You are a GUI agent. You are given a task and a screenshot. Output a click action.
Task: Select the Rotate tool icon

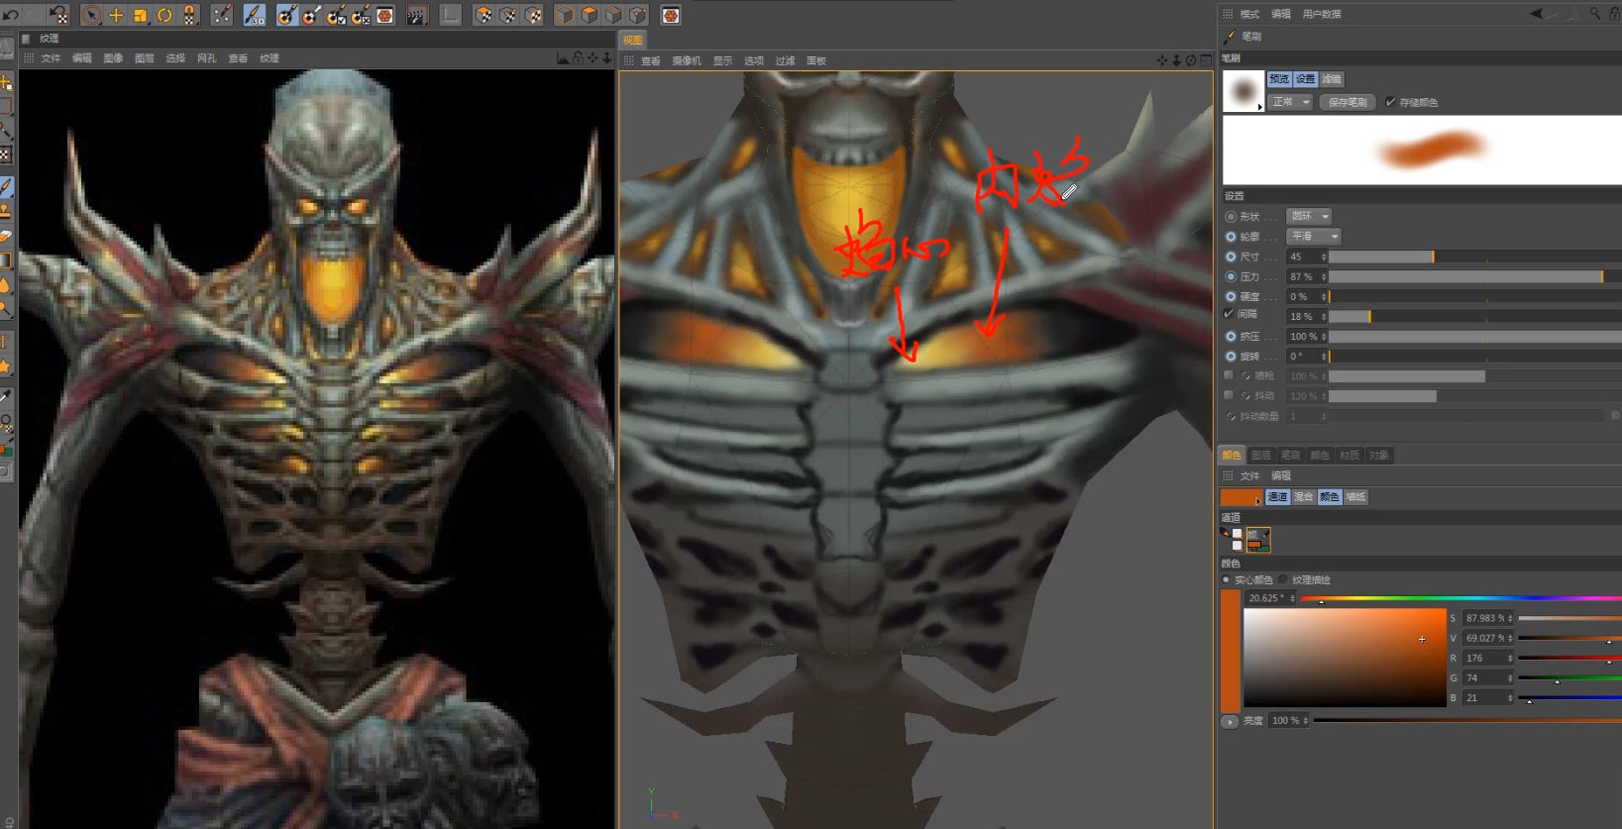click(164, 15)
